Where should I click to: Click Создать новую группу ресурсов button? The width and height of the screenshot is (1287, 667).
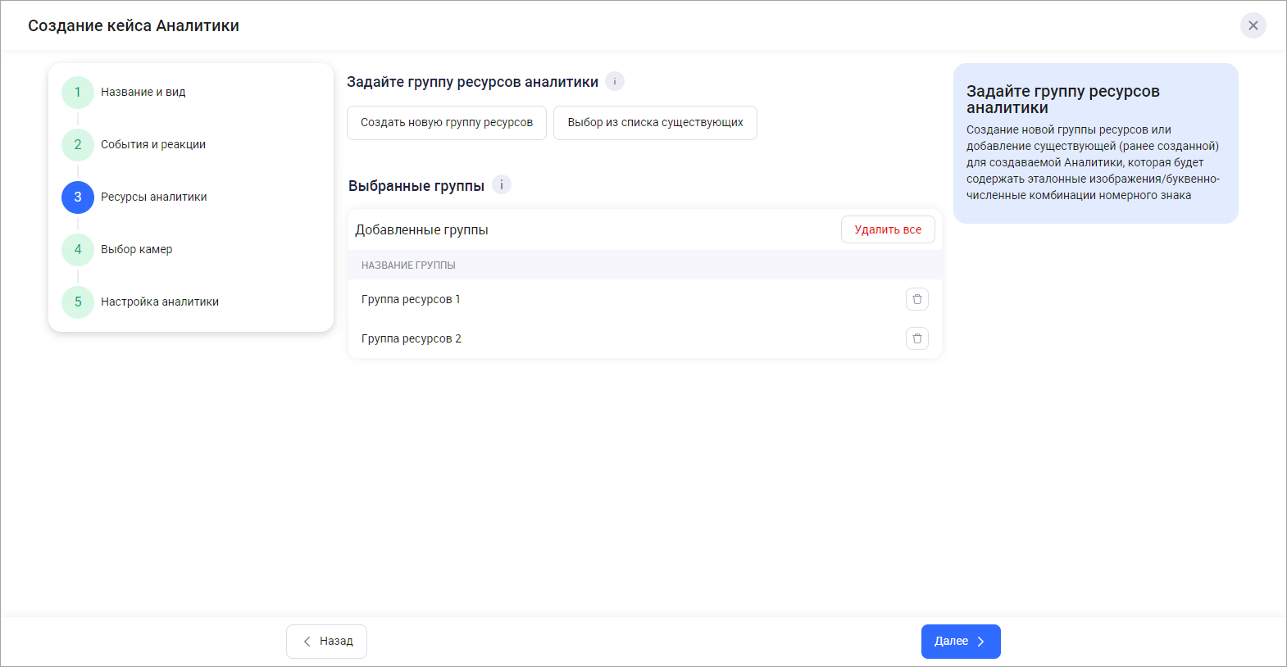pyautogui.click(x=447, y=123)
